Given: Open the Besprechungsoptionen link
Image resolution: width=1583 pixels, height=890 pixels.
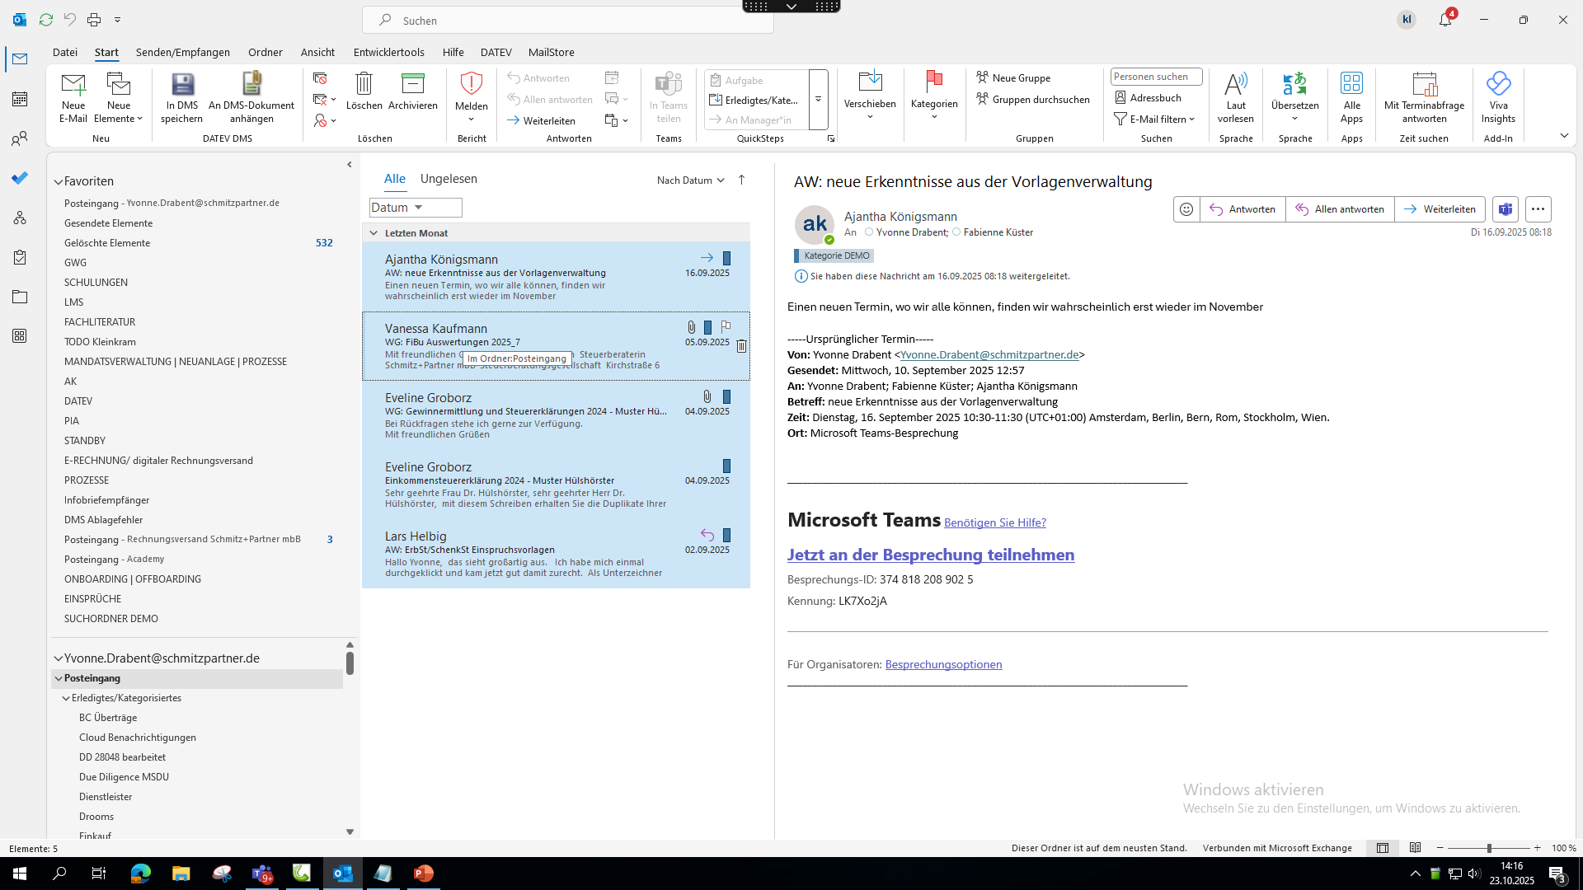Looking at the screenshot, I should tap(943, 664).
